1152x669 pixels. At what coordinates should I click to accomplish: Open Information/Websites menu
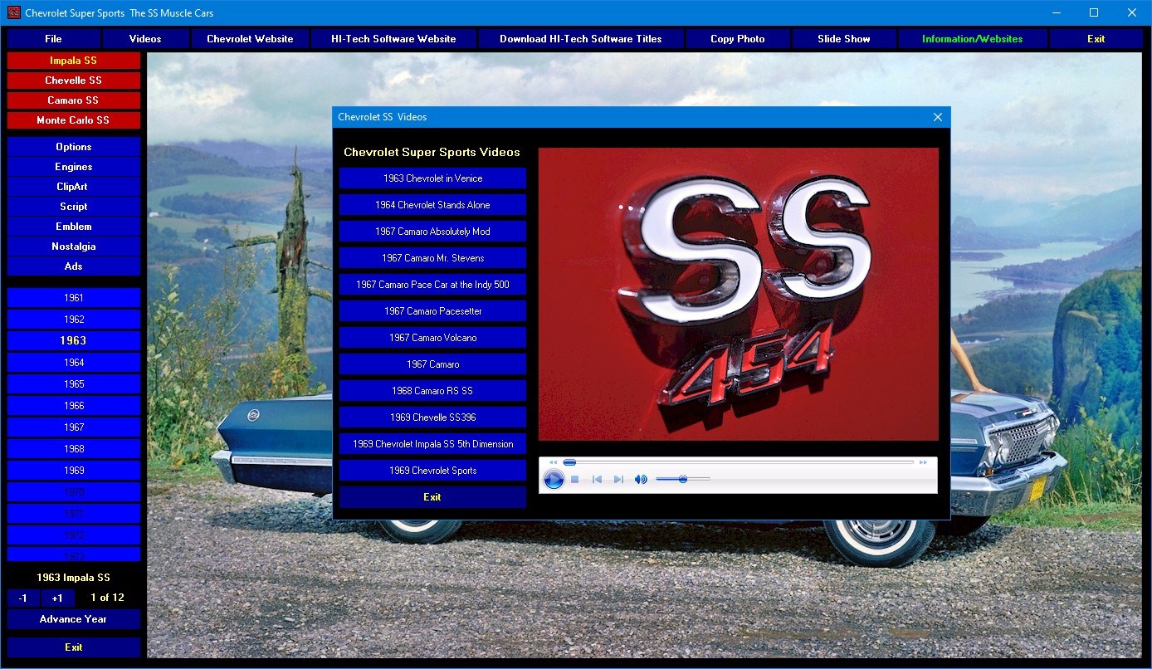click(972, 39)
